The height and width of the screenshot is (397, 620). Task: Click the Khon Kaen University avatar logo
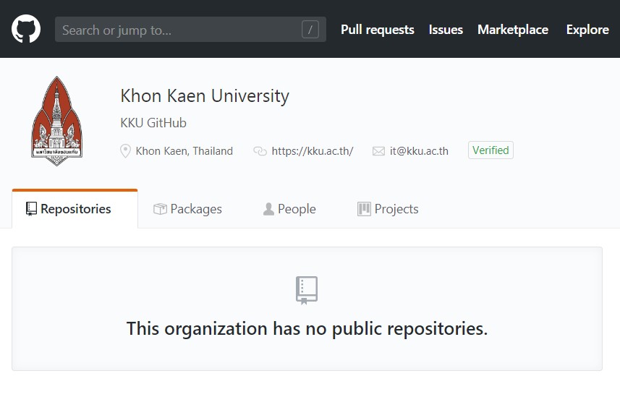click(57, 121)
